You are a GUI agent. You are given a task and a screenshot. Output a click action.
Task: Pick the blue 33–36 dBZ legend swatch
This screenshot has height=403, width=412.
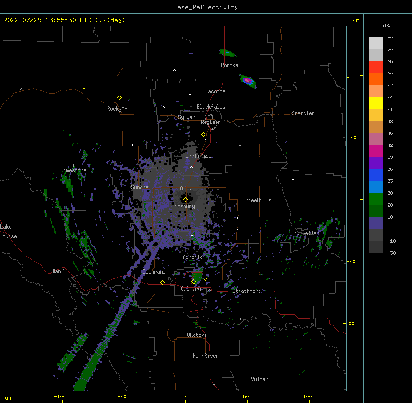click(376, 175)
